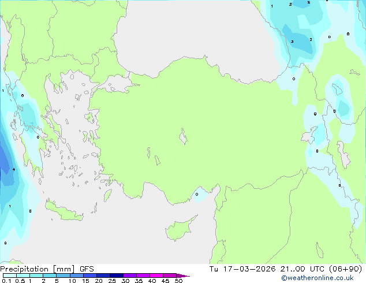Click the 0.1–0.5 mm legend color box

click(x=10, y=275)
